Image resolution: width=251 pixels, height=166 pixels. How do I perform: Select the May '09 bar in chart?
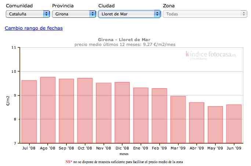click(x=215, y=124)
